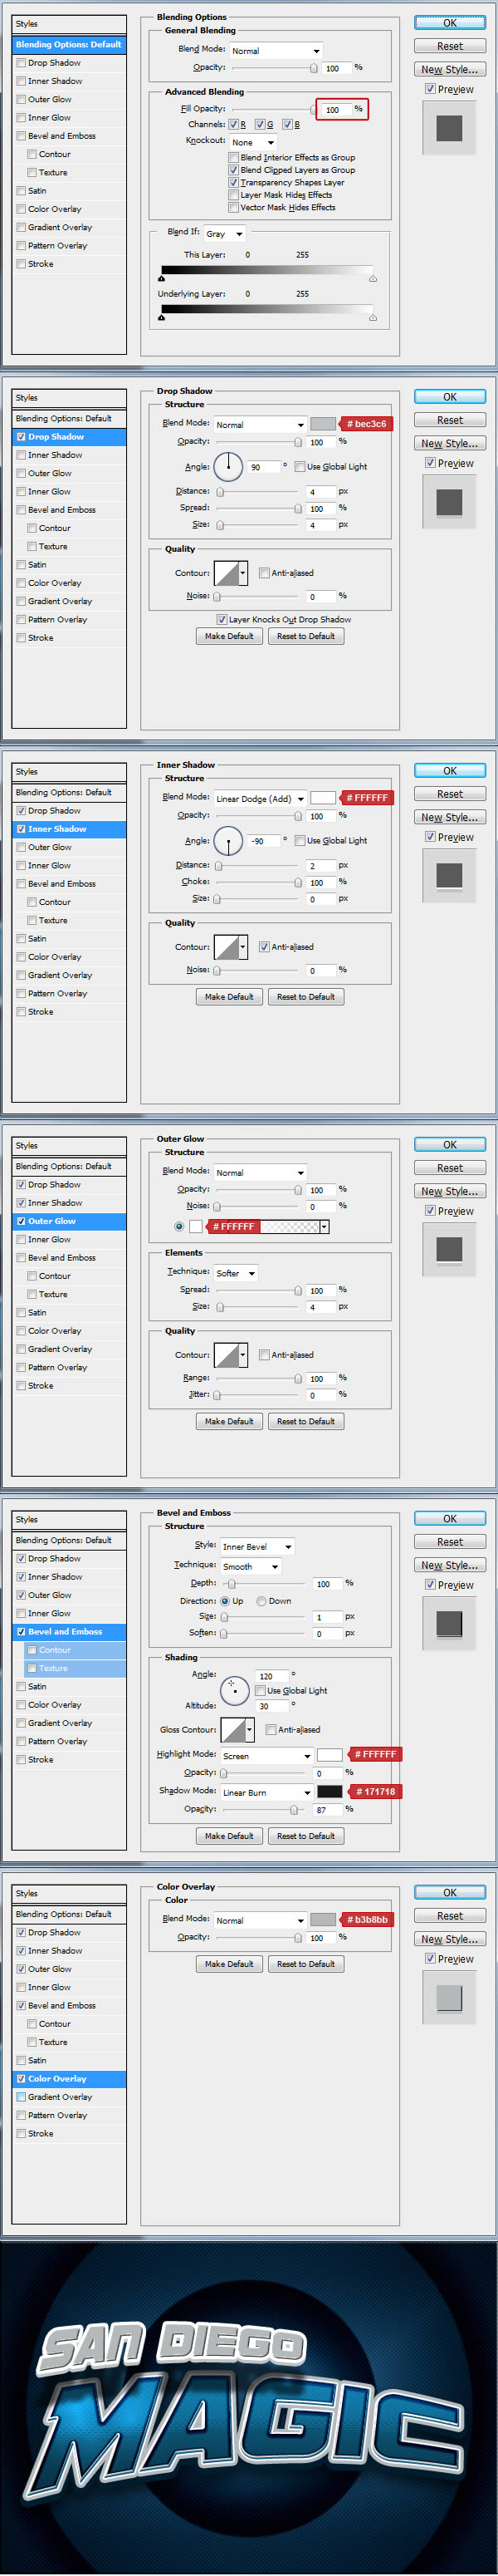Click Reset to Default in Bevel and Emboss
Viewport: 498px width, 2576px height.
pos(305,1836)
